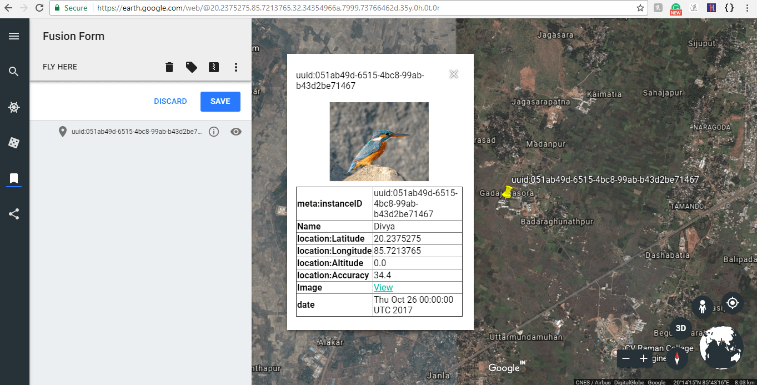
Task: Show info for the uuid placemark
Action: [x=214, y=132]
